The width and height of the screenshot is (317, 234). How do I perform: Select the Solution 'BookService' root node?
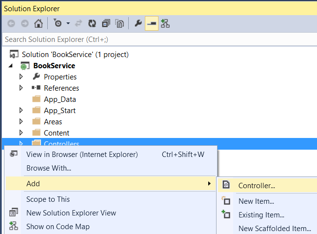(75, 54)
